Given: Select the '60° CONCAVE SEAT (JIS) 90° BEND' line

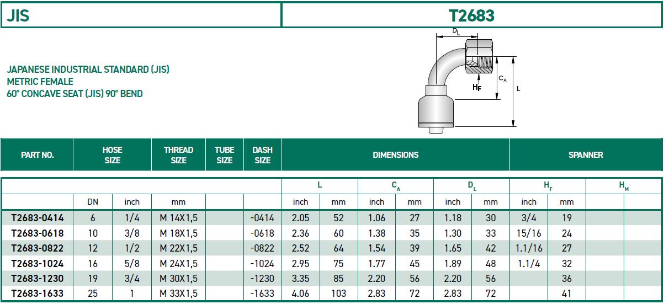Looking at the screenshot, I should point(75,94).
